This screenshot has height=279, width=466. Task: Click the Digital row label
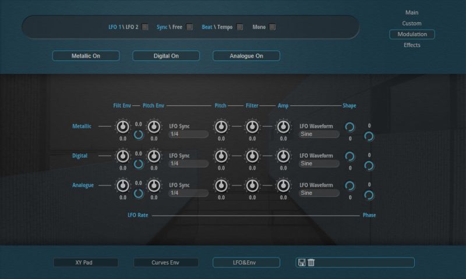pyautogui.click(x=80, y=156)
